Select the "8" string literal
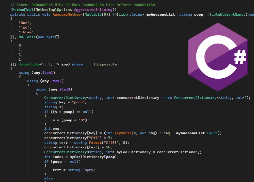This screenshot has width=254, height=182. [82, 120]
